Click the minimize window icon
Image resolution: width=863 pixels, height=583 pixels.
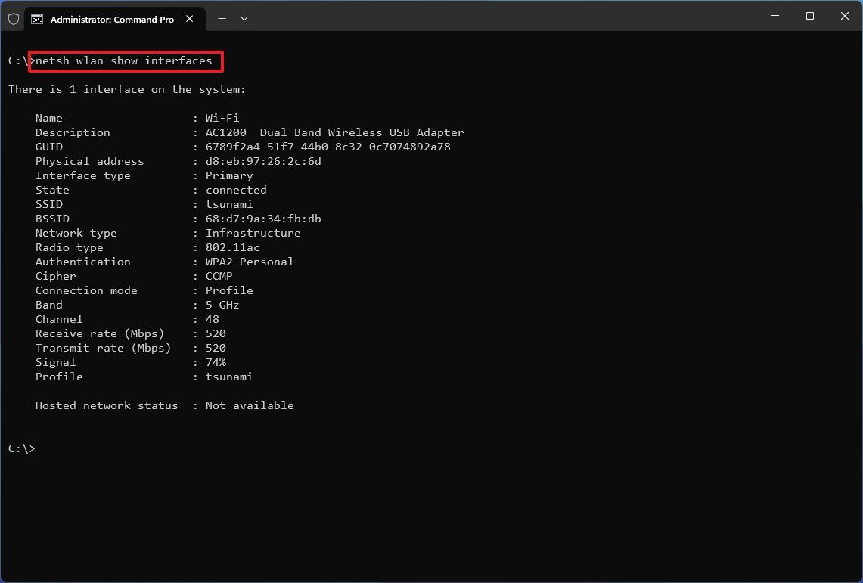click(775, 16)
